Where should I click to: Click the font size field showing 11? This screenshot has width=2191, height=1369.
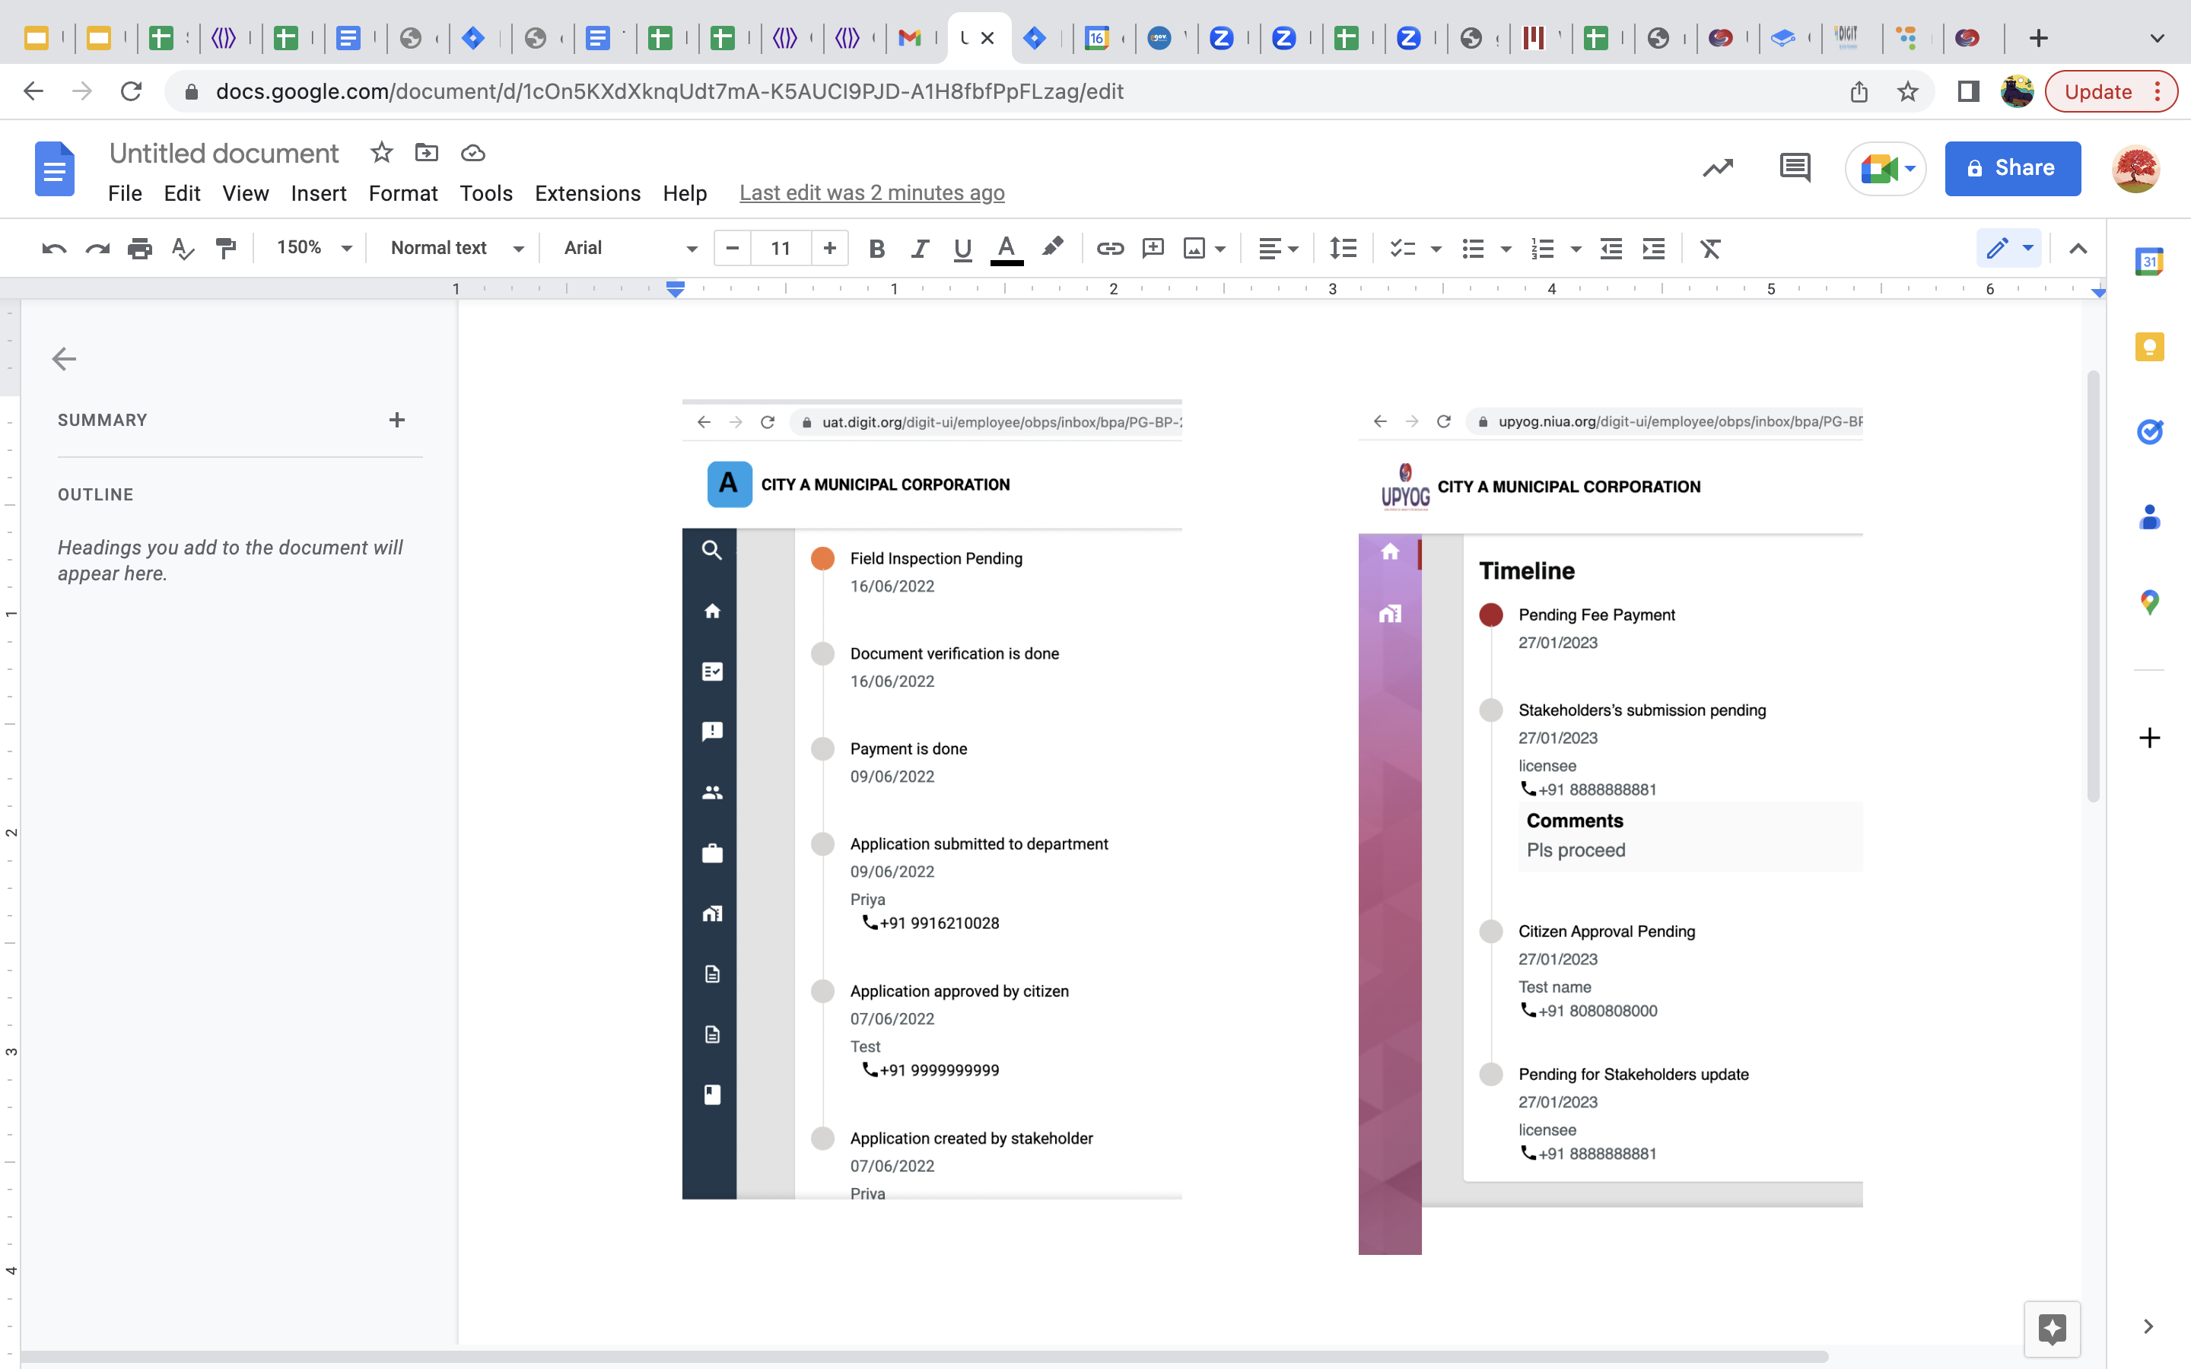pyautogui.click(x=781, y=248)
